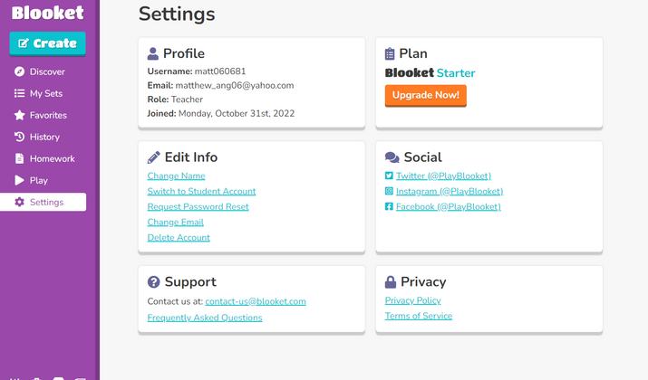The image size is (648, 380).
Task: Click the Edit Info card heading
Action: (191, 157)
